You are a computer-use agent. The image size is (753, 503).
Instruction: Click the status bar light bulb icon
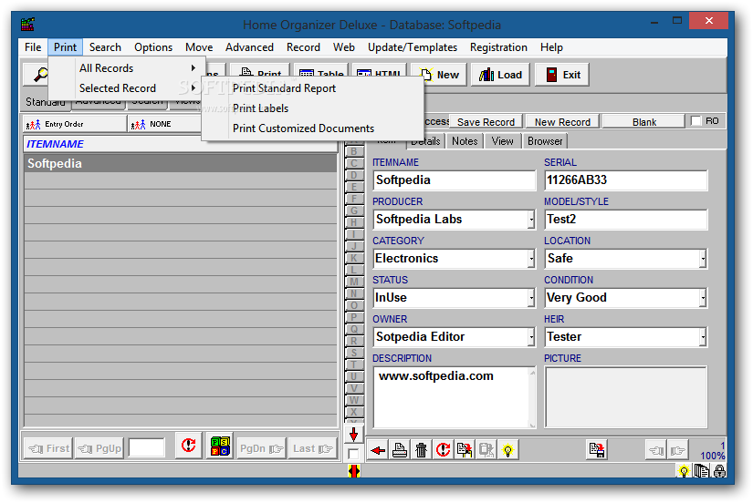tap(684, 471)
